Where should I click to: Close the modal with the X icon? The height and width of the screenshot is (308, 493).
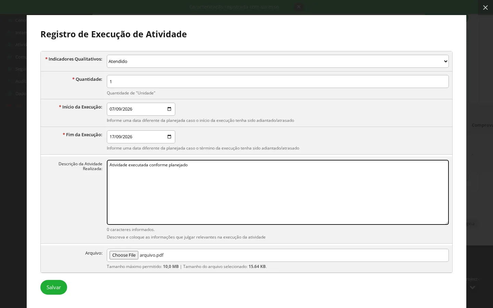coord(485,8)
